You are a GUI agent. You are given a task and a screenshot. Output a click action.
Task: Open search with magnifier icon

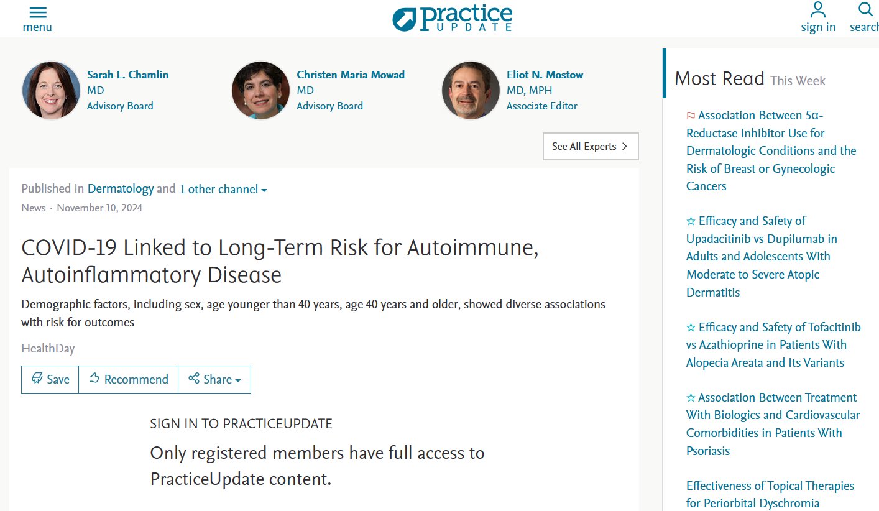click(865, 11)
